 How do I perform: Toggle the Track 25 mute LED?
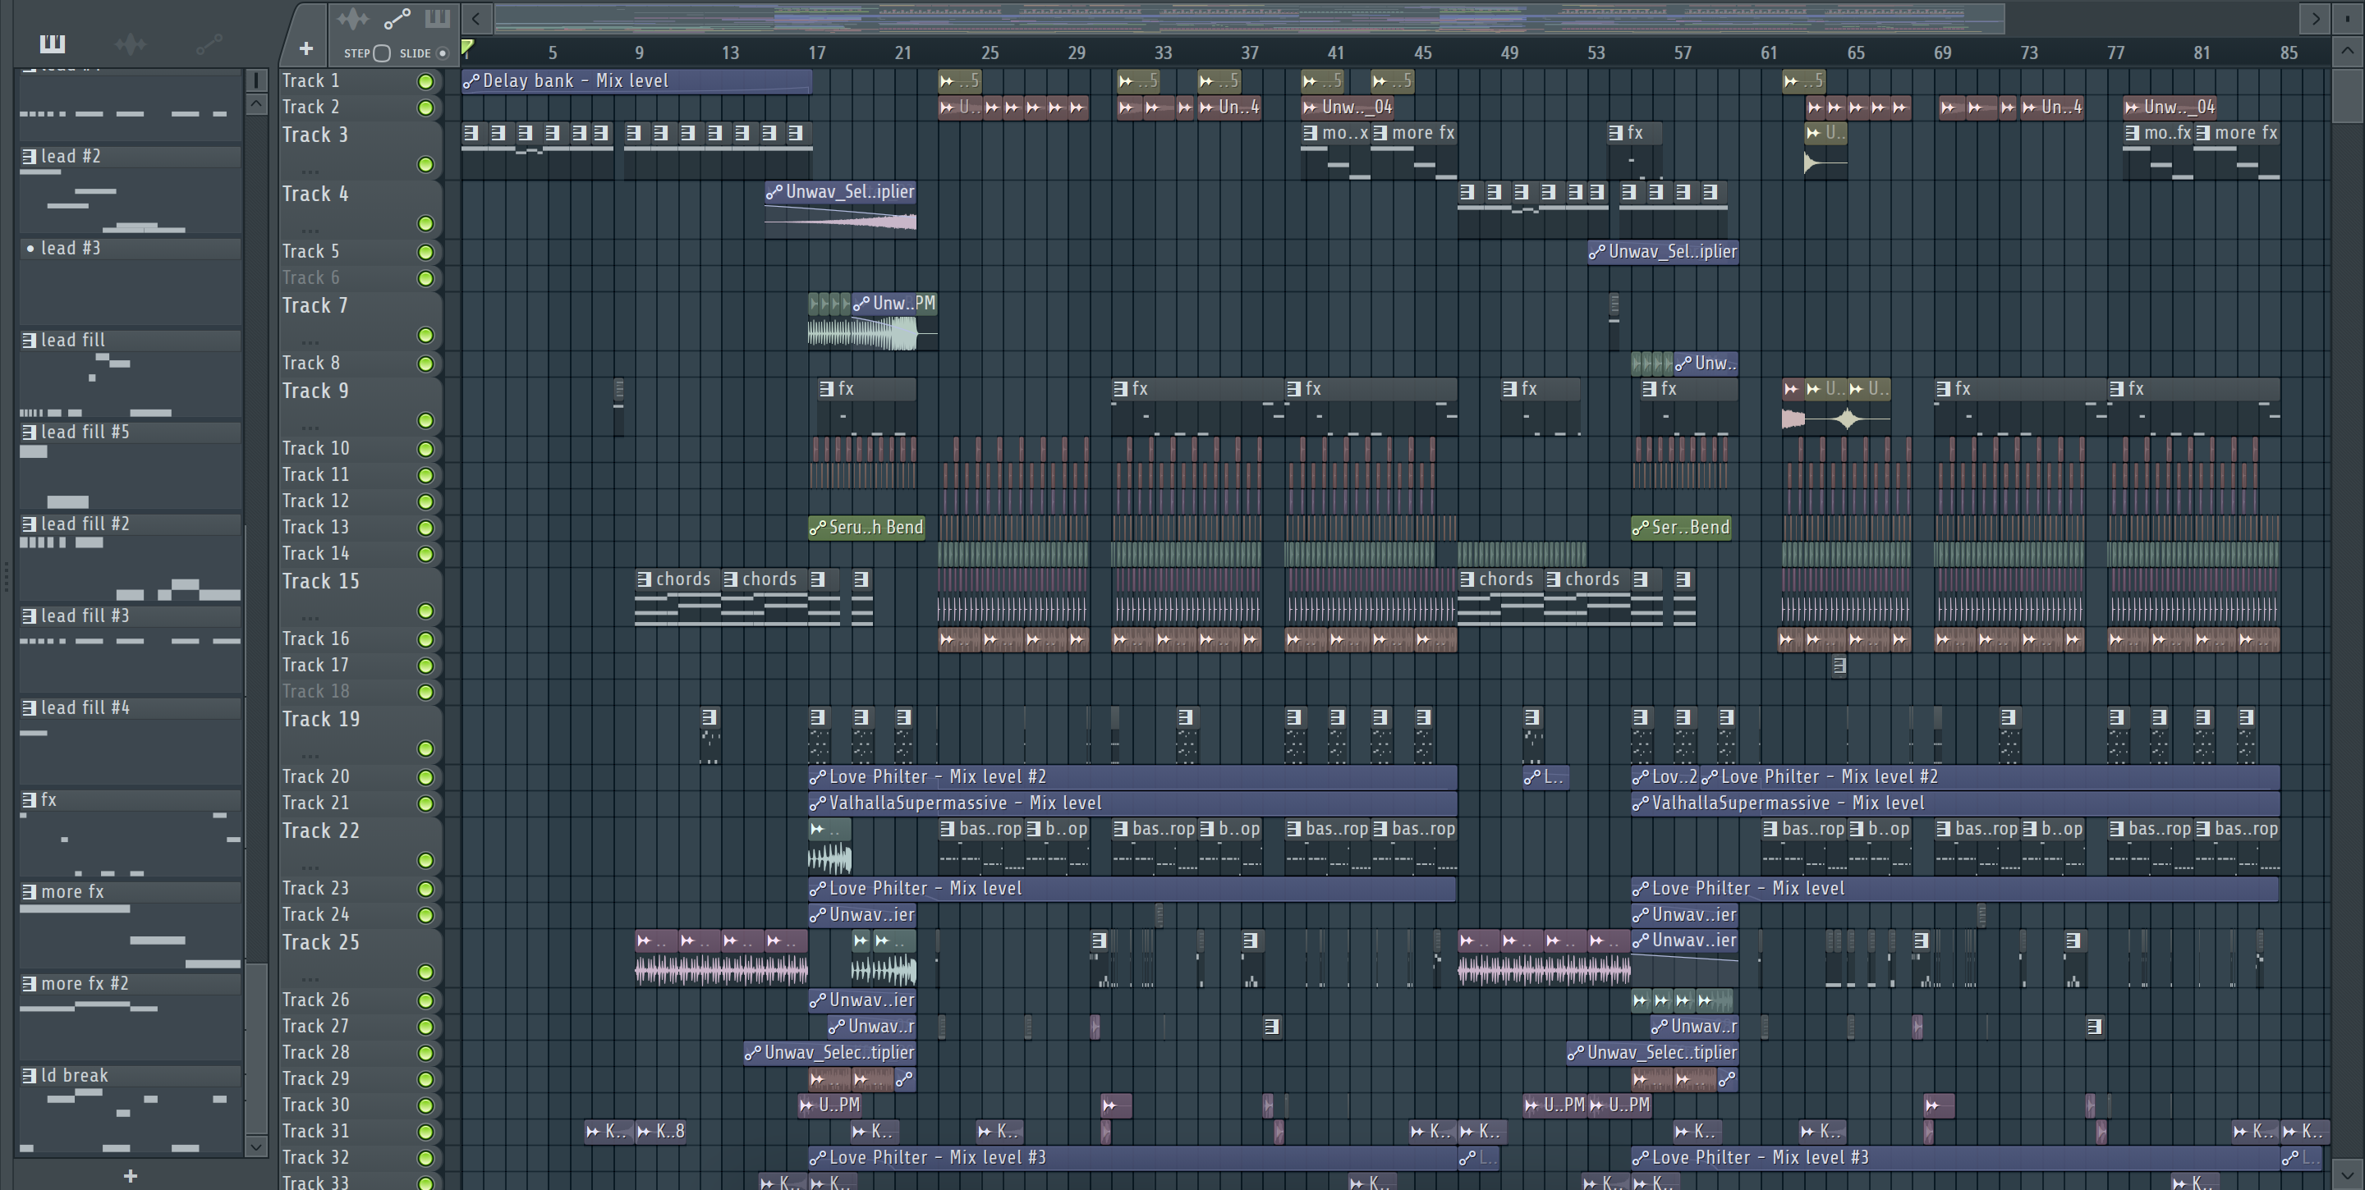[425, 973]
